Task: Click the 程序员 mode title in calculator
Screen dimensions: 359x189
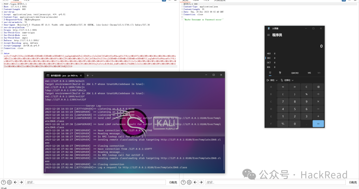Action: pos(277,35)
